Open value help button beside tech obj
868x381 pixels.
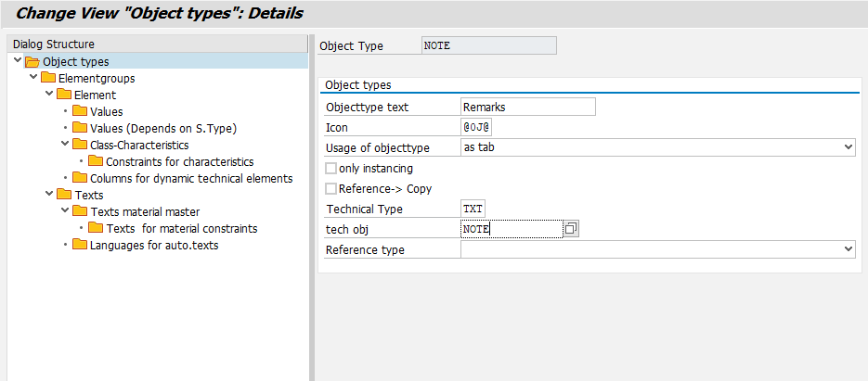571,229
